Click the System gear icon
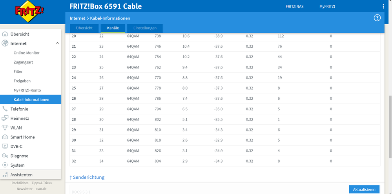This screenshot has height=194, width=392. pyautogui.click(x=5, y=165)
